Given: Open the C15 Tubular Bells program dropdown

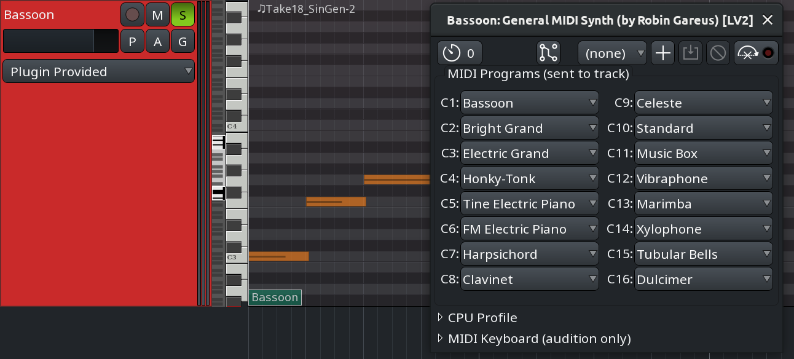Looking at the screenshot, I should 704,254.
